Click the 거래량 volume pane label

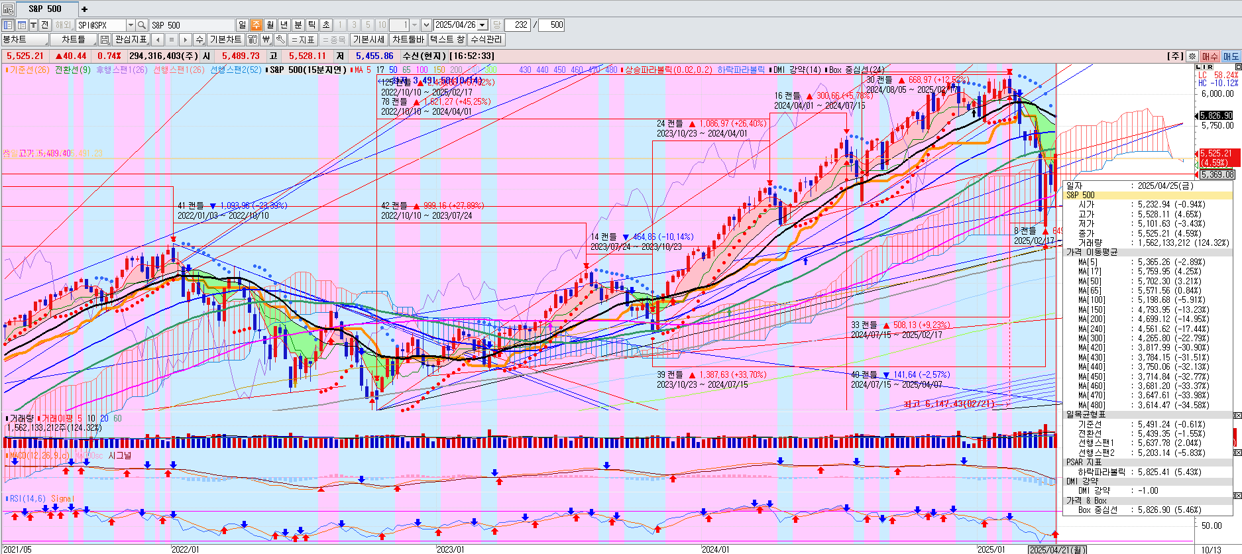click(x=21, y=418)
